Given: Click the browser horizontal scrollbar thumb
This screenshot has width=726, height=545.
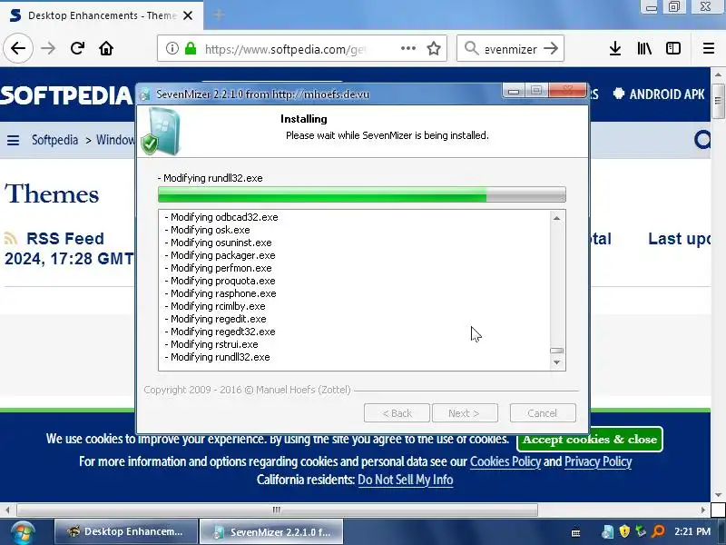Looking at the screenshot, I should [277, 510].
